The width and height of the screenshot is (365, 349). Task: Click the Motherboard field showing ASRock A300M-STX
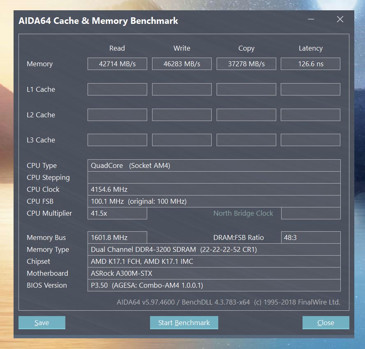click(x=214, y=273)
